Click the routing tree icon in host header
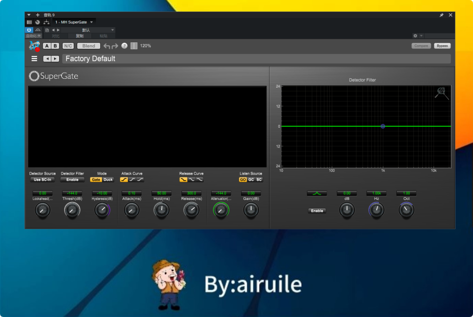 pyautogui.click(x=46, y=22)
